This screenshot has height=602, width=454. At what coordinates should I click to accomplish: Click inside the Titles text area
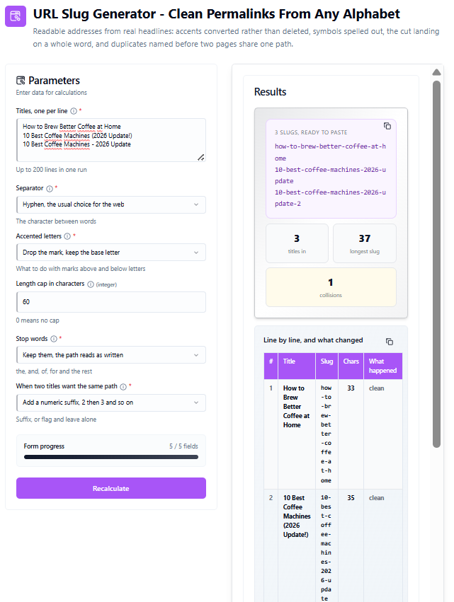(111, 140)
